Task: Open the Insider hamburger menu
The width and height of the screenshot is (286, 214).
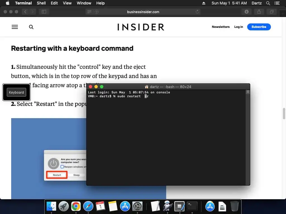Action: pyautogui.click(x=15, y=27)
